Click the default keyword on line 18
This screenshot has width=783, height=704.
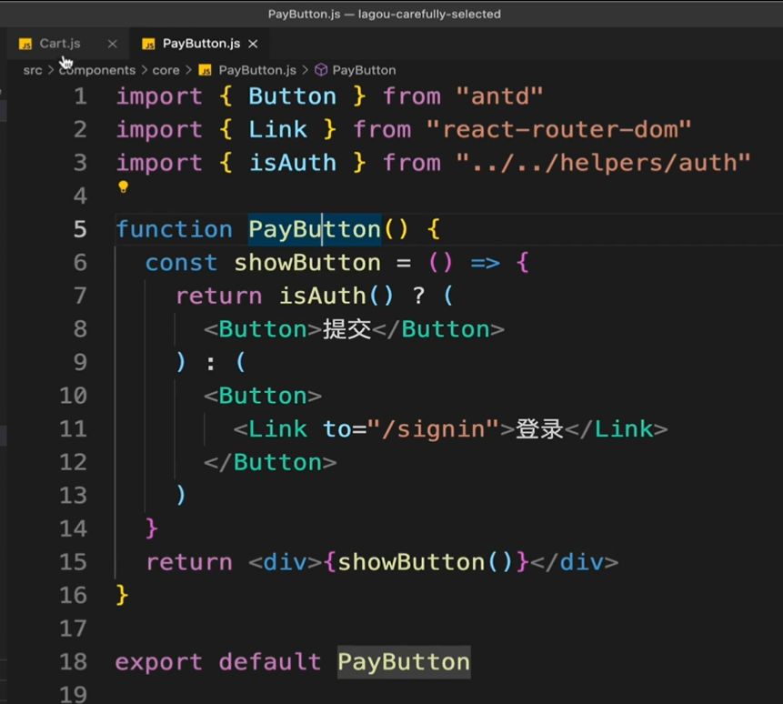tap(270, 662)
